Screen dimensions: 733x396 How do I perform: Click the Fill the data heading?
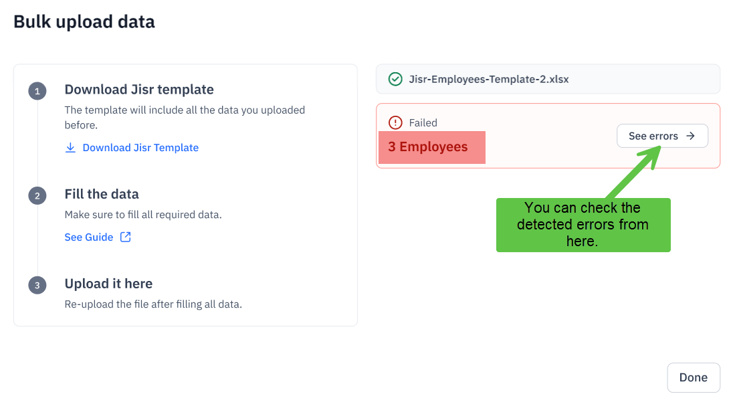pyautogui.click(x=102, y=194)
